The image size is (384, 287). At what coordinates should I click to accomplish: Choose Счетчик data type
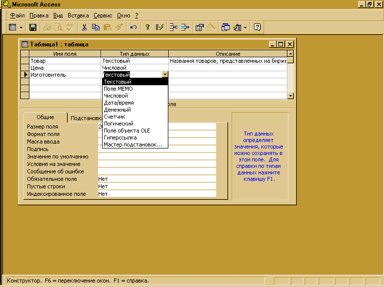(x=135, y=117)
